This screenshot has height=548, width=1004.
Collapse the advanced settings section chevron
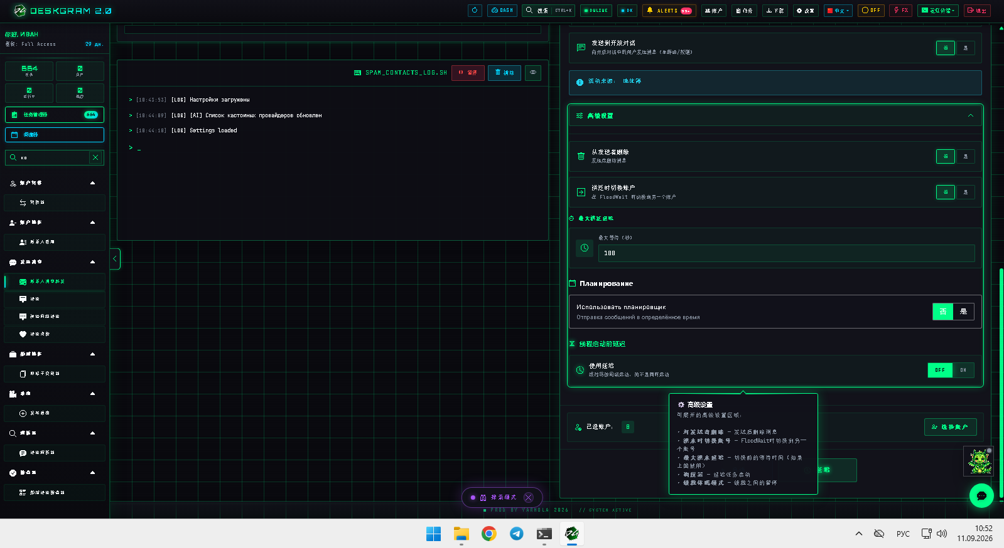(x=971, y=115)
